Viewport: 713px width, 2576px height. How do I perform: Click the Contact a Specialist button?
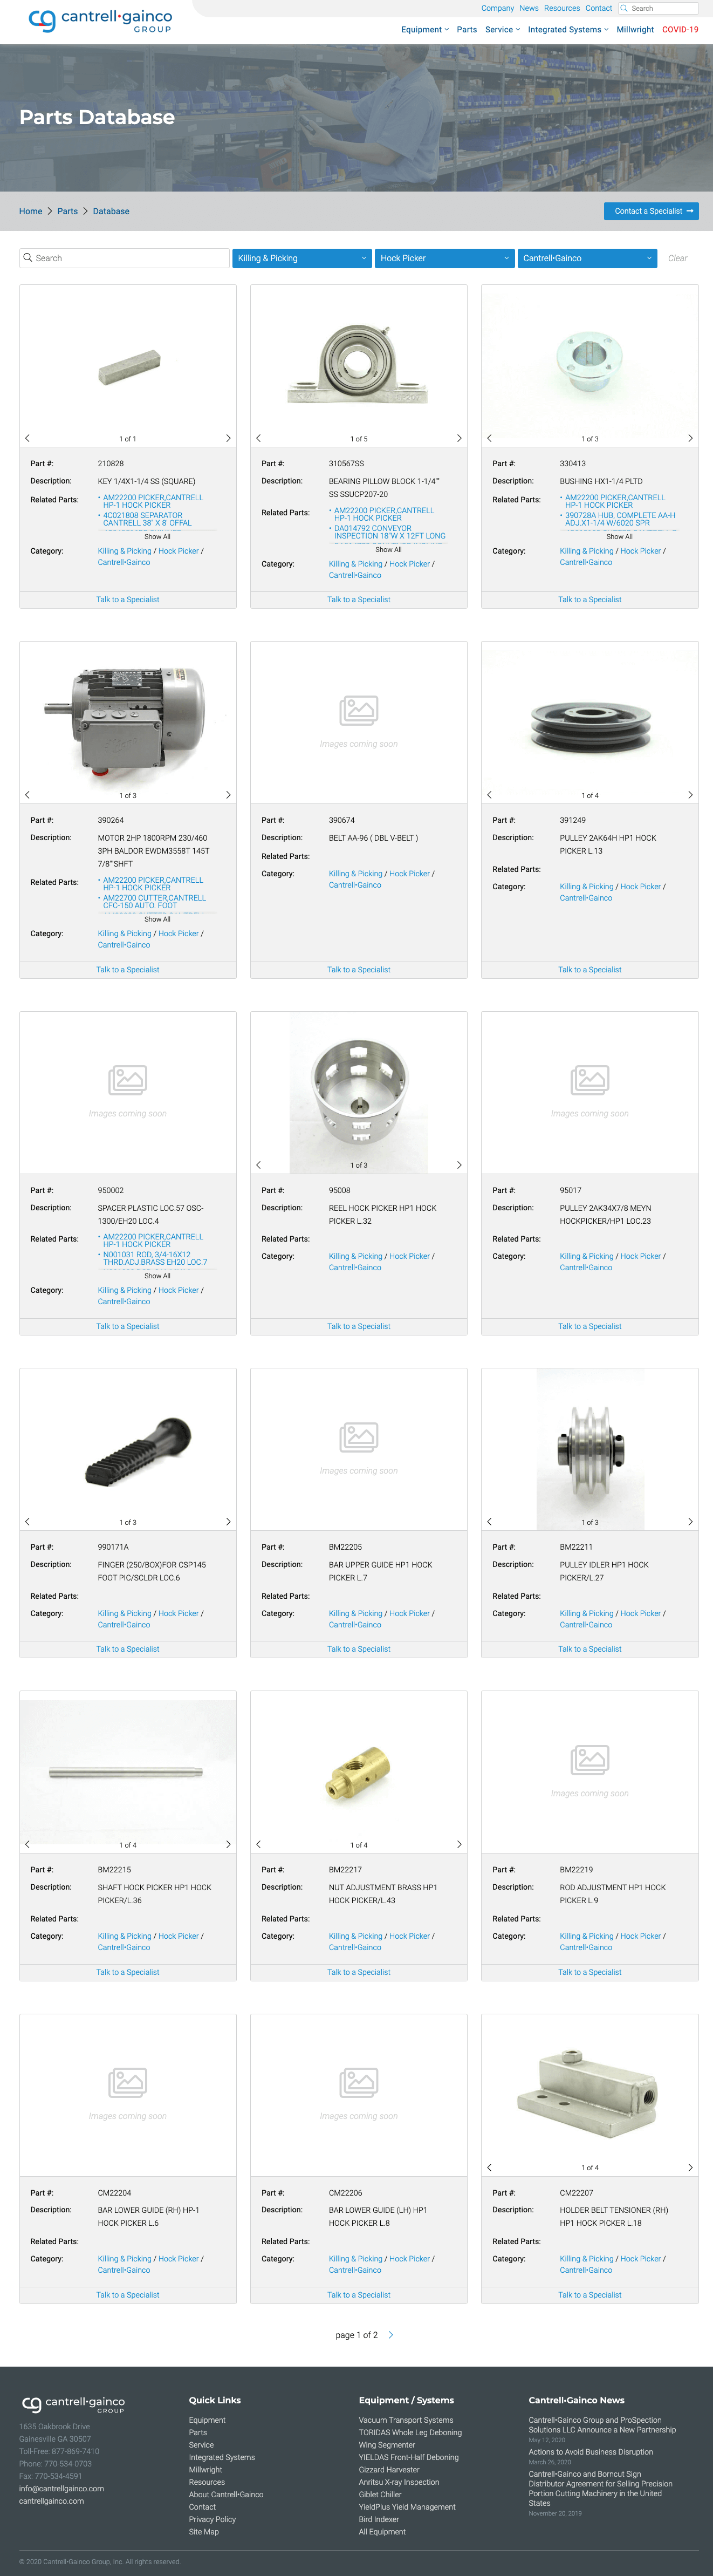(x=651, y=211)
